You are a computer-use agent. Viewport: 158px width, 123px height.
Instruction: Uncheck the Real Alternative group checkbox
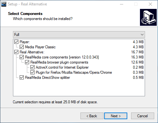click(x=16, y=52)
